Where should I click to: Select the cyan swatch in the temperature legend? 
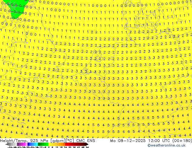[37, 144]
